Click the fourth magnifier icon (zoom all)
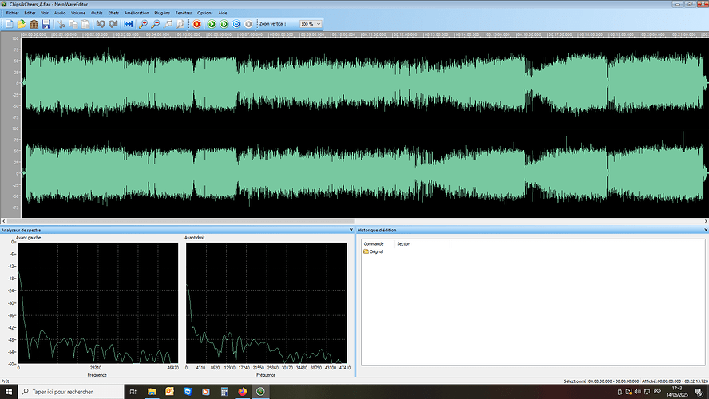 click(x=180, y=24)
